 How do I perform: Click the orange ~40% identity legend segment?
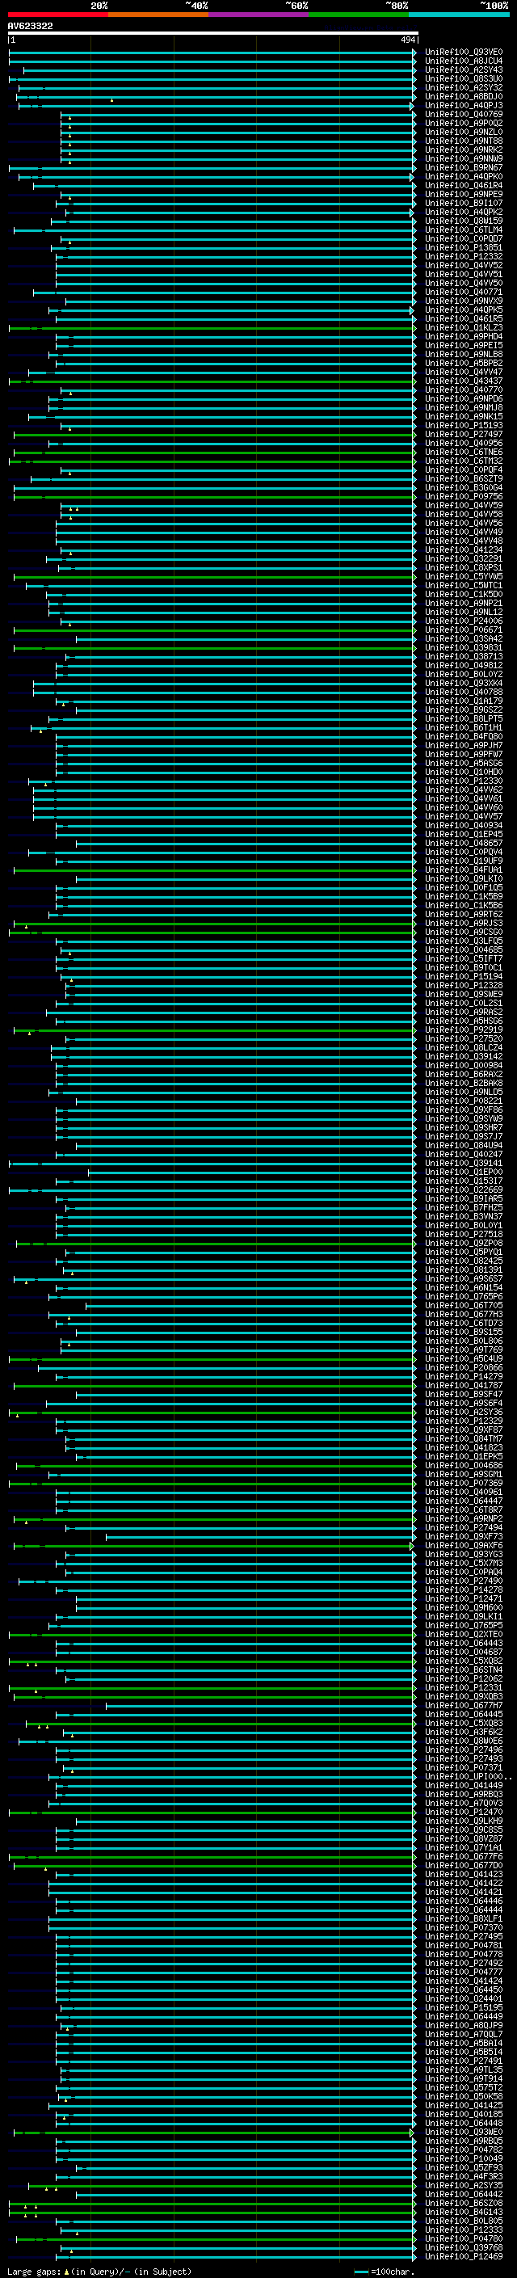(158, 15)
